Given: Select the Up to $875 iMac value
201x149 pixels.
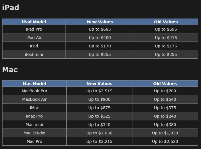Looking at the screenshot, I should coord(100,108).
